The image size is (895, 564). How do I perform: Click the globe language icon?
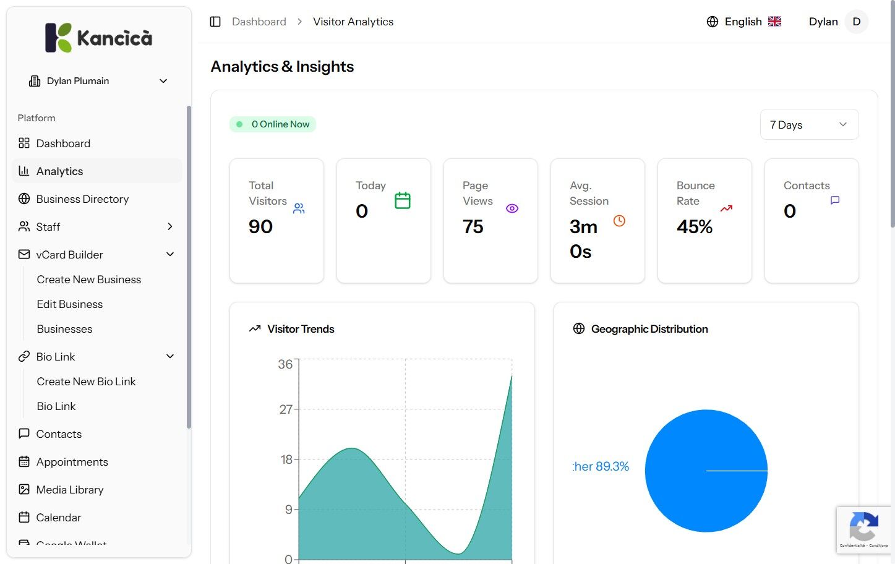click(713, 22)
